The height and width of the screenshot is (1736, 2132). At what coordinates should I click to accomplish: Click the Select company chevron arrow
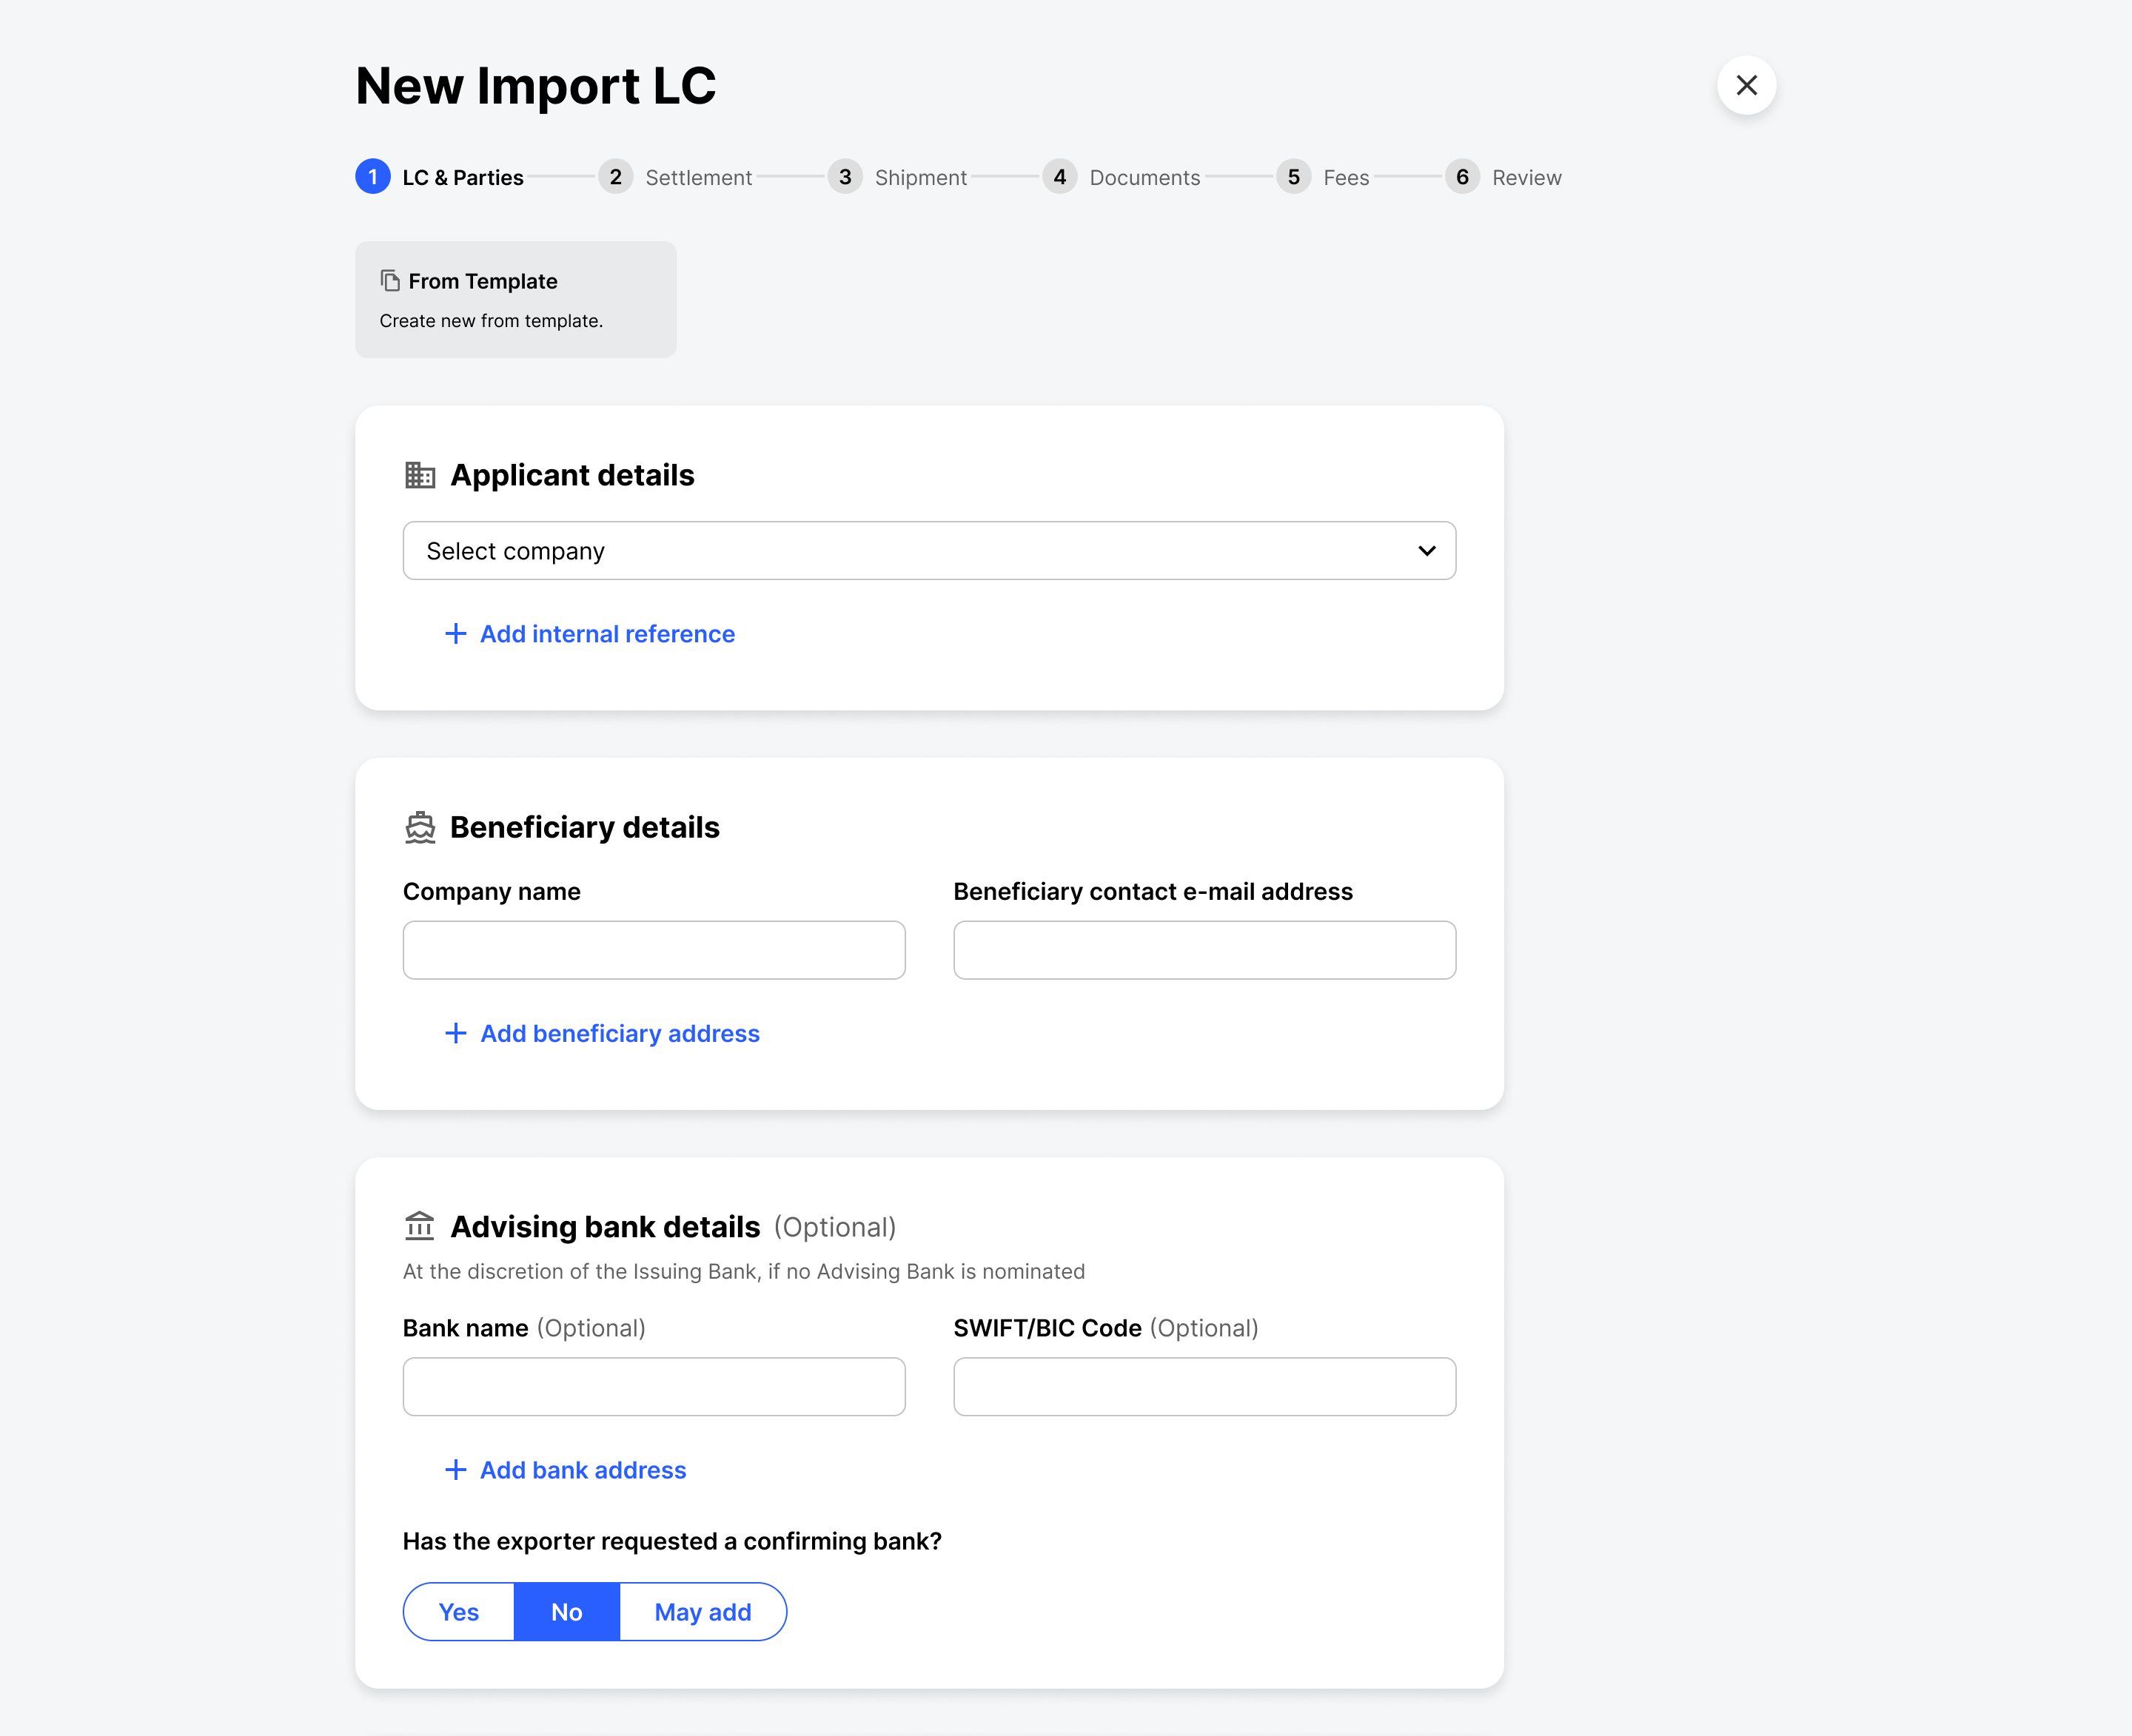click(1427, 551)
